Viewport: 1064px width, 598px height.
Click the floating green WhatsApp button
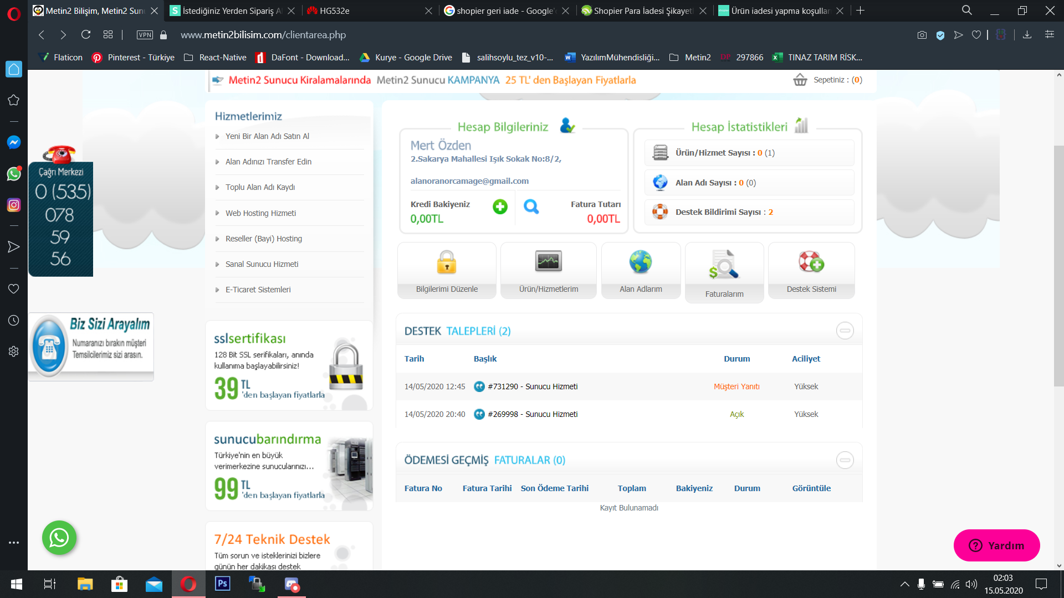(x=59, y=538)
